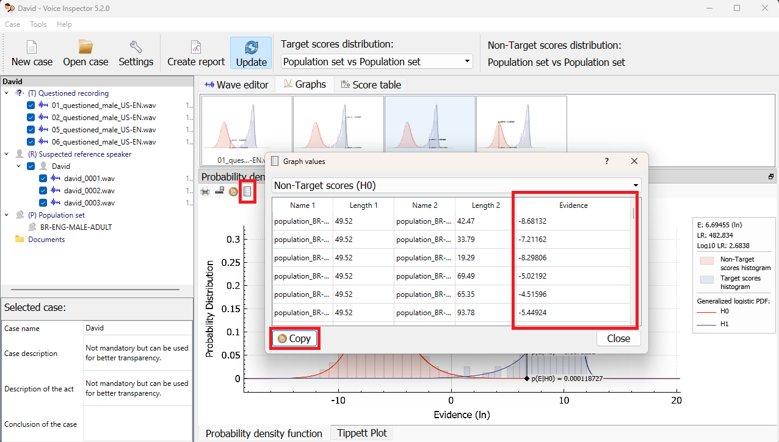The height and width of the screenshot is (442, 779).
Task: Click waveform icon of david_0001.wav
Action: point(56,179)
